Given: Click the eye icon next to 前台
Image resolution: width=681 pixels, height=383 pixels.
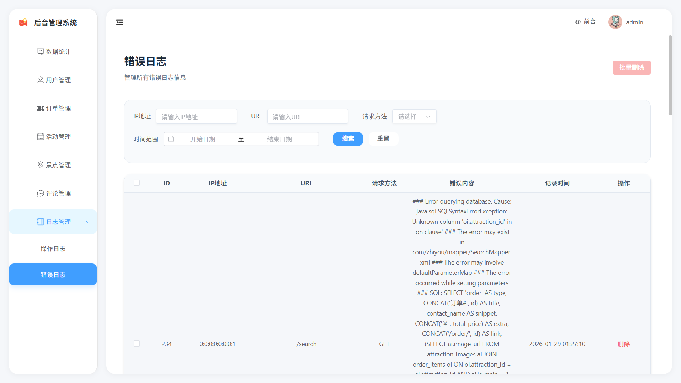Looking at the screenshot, I should (x=577, y=22).
